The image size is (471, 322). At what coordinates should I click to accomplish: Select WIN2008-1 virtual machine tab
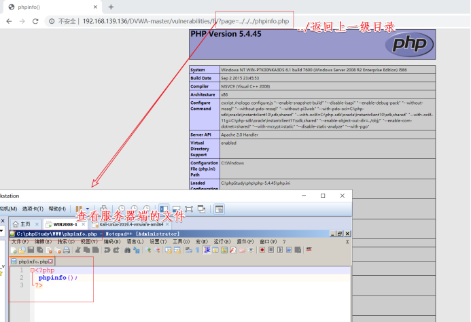pyautogui.click(x=65, y=224)
